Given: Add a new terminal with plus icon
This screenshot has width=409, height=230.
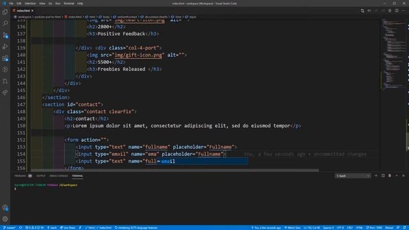Looking at the screenshot, I should 376,176.
